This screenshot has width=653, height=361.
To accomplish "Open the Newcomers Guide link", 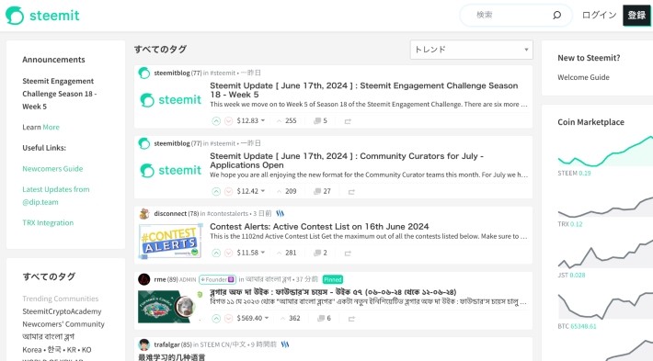I will point(52,169).
